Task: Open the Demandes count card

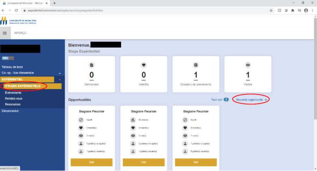Action: (91, 74)
